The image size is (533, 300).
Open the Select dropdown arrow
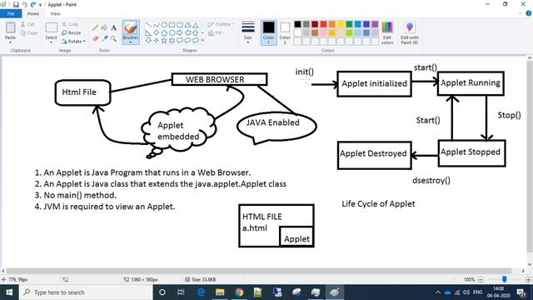point(51,42)
